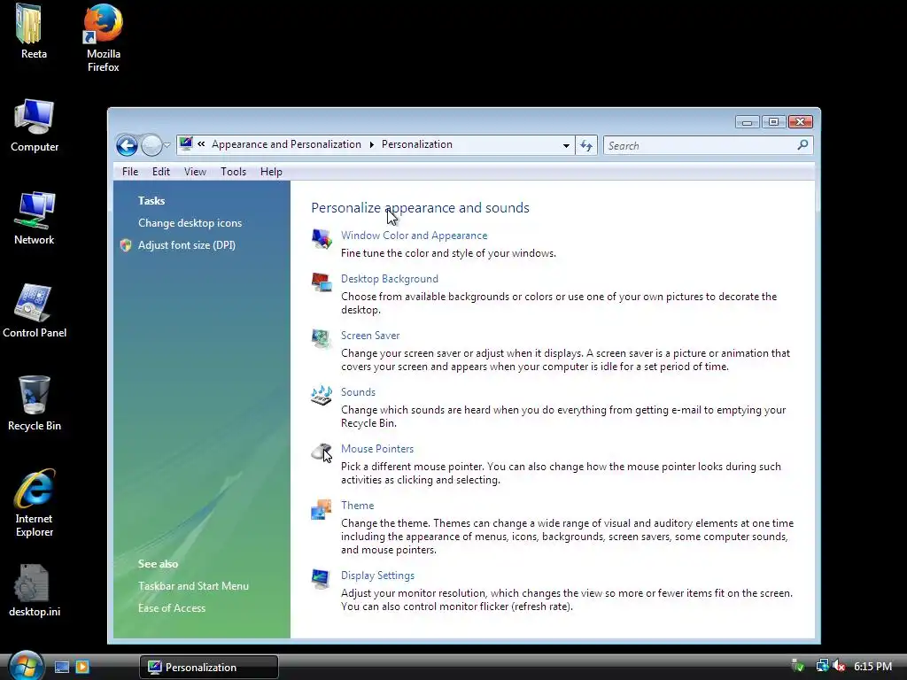
Task: Open the Windows Start orb
Action: pos(26,666)
